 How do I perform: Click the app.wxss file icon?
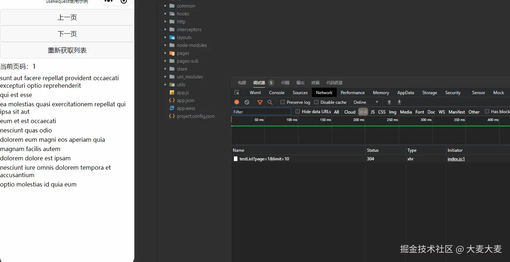click(x=172, y=108)
